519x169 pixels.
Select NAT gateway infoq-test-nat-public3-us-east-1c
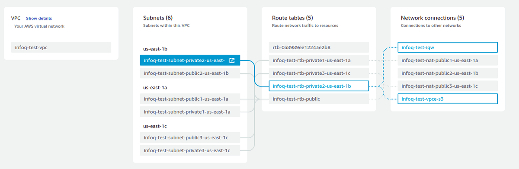[448, 86]
